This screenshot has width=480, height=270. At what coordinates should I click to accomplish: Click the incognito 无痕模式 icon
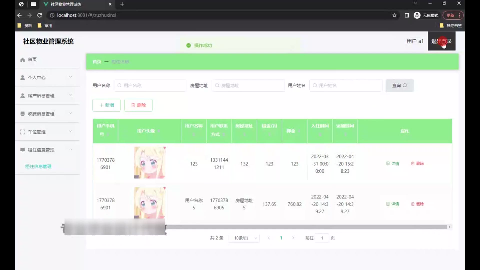pos(417,15)
